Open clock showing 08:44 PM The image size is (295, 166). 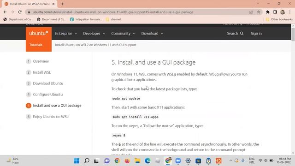[x=284, y=160]
